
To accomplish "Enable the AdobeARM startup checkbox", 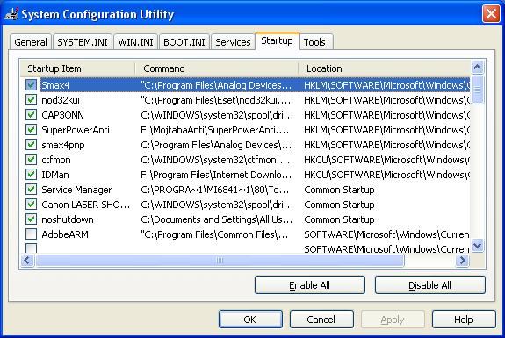I will click(x=32, y=234).
